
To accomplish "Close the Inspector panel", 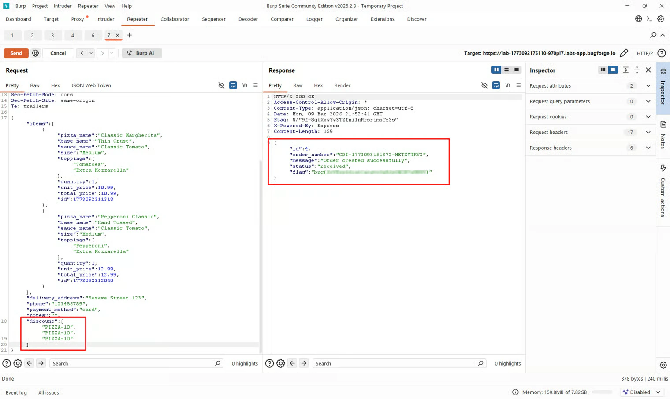I will 648,70.
